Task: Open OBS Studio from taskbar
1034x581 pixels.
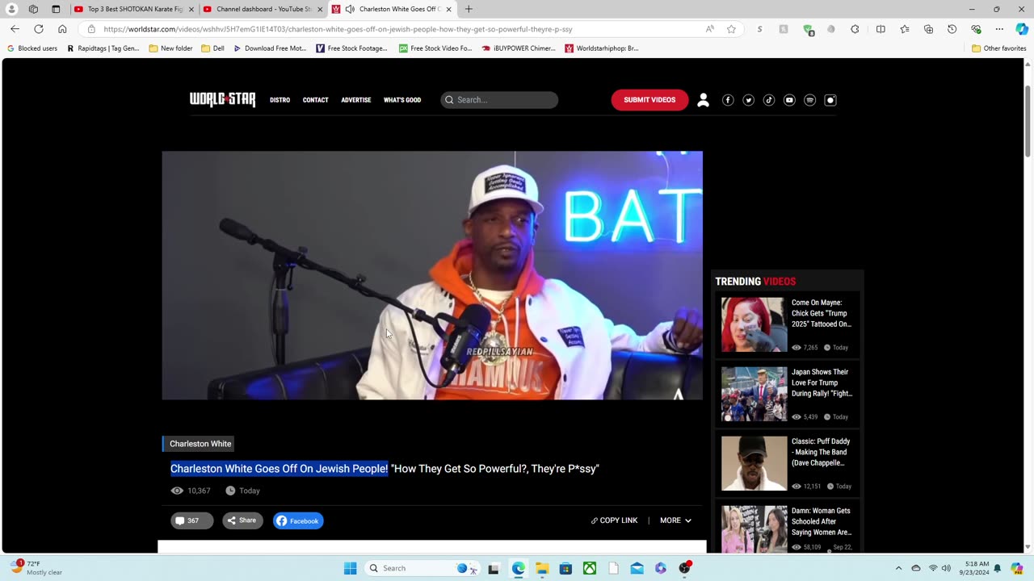Action: [684, 568]
